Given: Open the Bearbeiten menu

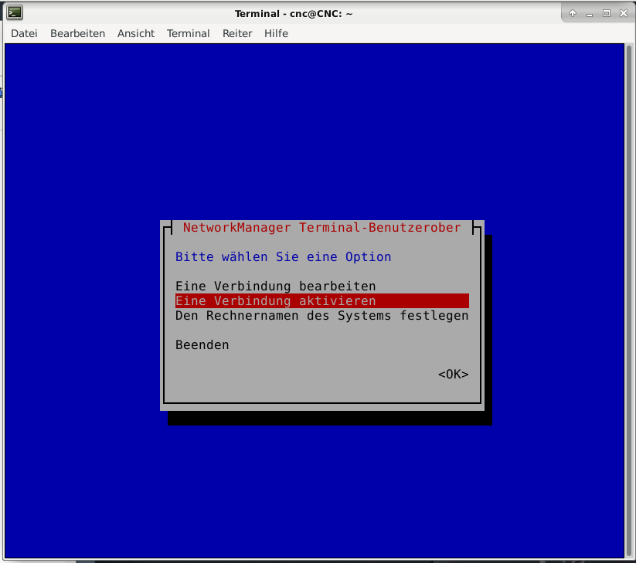Looking at the screenshot, I should click(77, 33).
